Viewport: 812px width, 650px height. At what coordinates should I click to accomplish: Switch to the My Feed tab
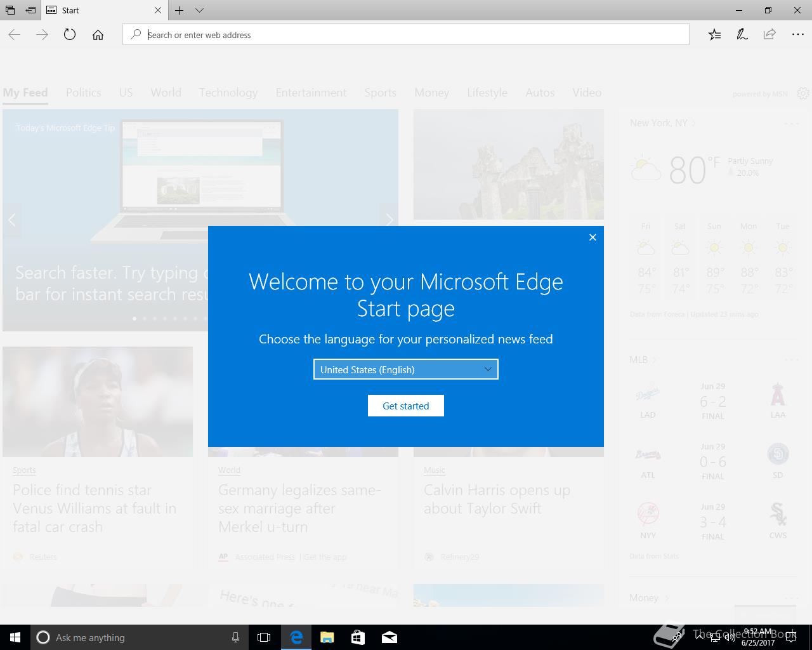(x=25, y=93)
